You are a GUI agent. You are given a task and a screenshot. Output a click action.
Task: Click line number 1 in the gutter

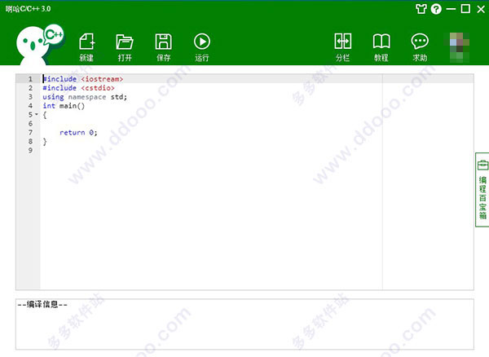pos(30,79)
